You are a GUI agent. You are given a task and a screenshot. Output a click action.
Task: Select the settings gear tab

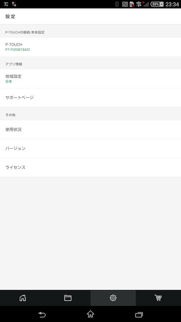(113, 298)
